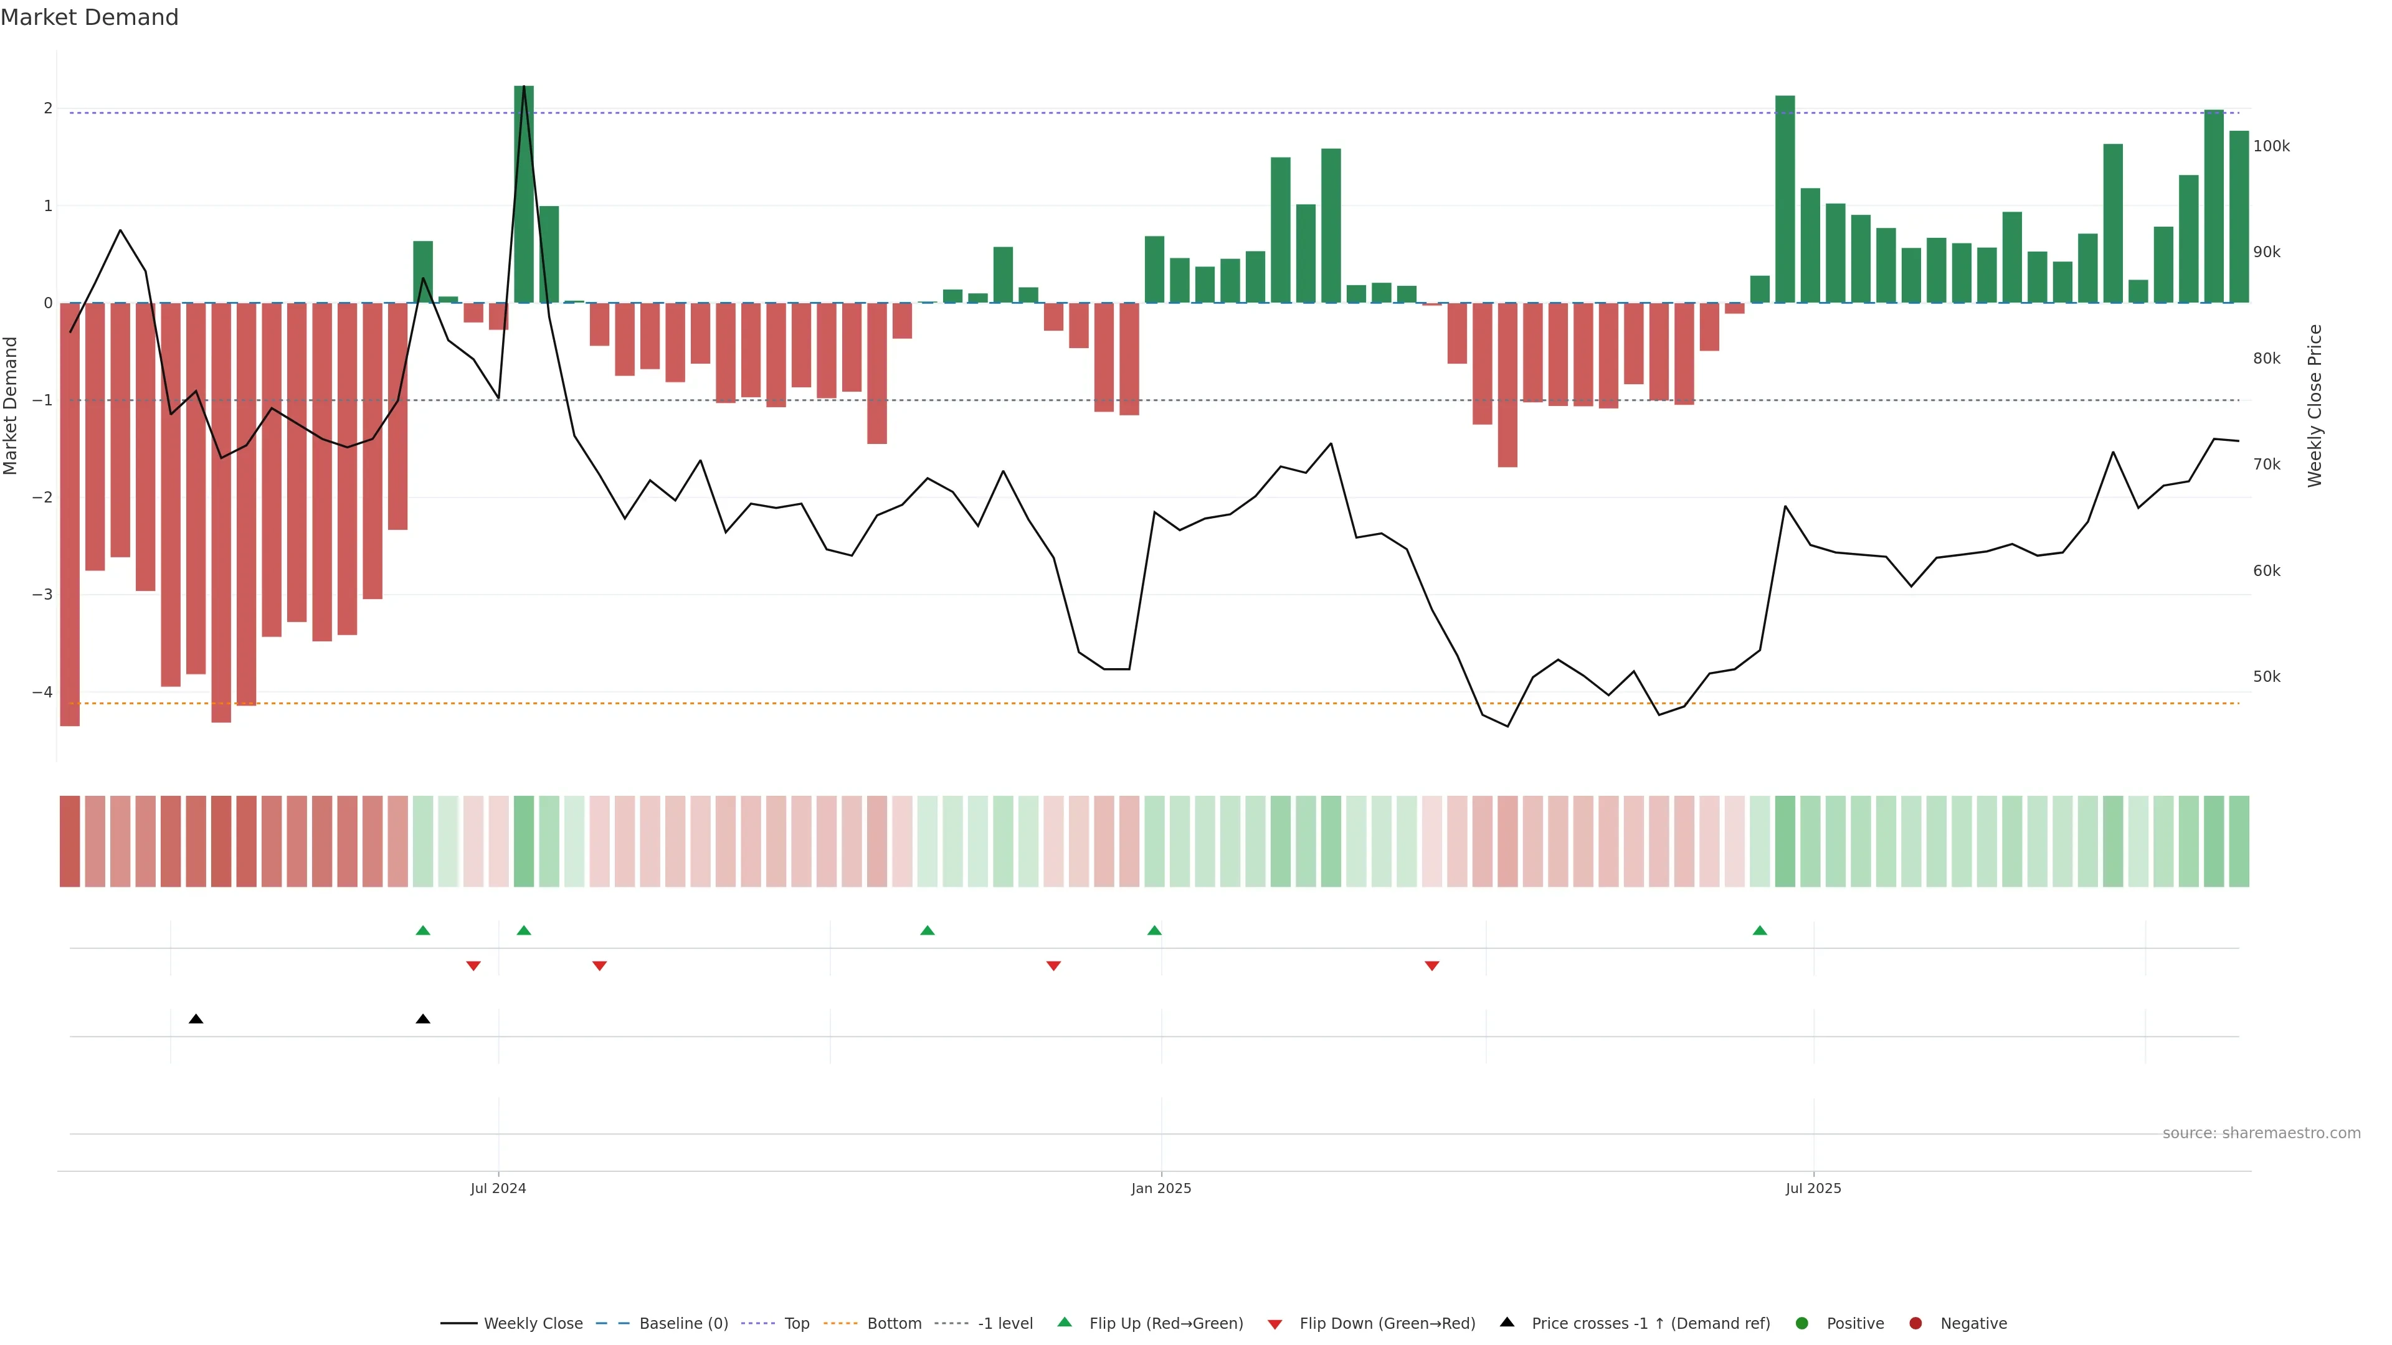Click the first red flip-down triangle marker
Viewport: 2392px width, 1345px height.
pos(473,966)
